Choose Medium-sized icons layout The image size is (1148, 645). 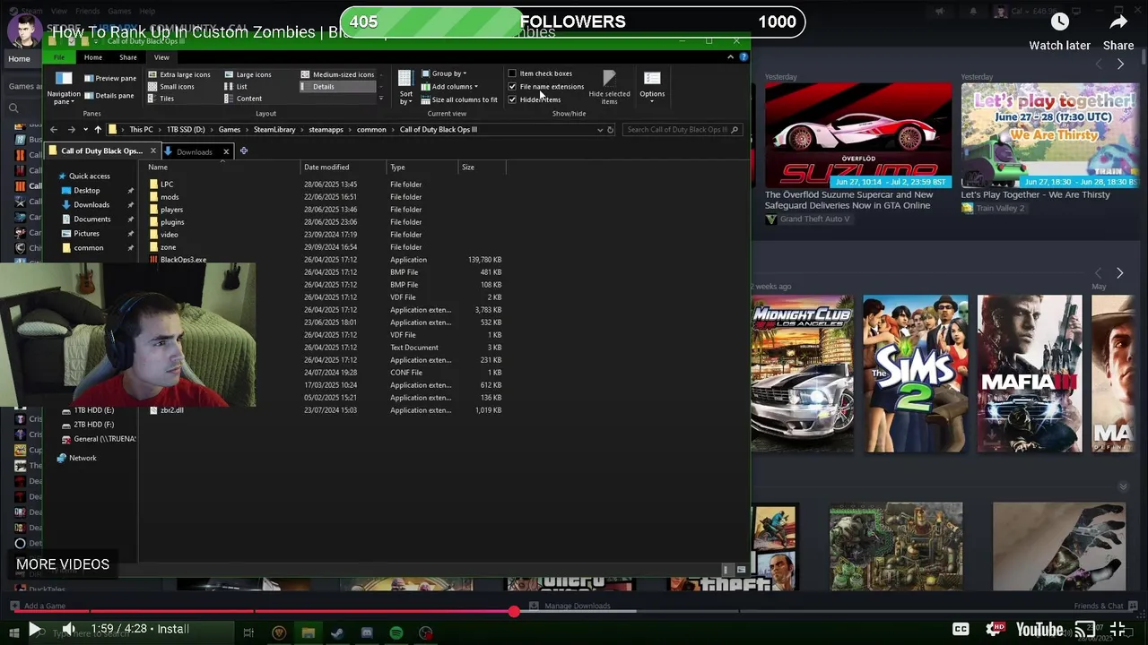point(337,74)
